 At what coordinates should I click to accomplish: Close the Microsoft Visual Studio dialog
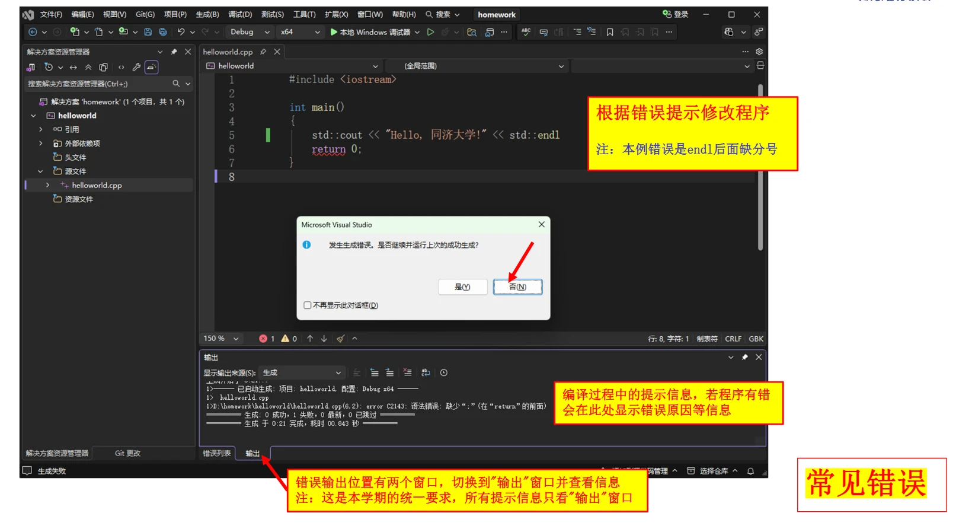click(x=541, y=224)
